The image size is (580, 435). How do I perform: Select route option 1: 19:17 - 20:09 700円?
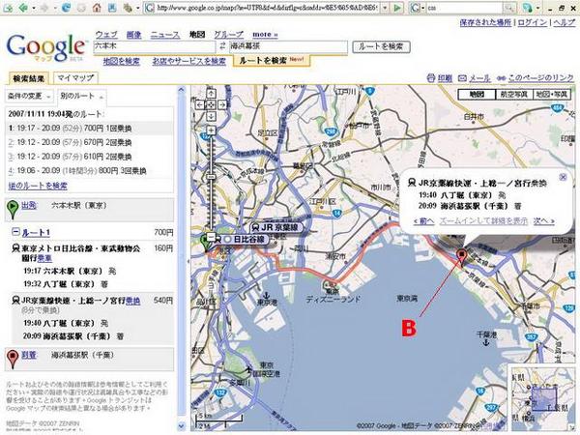click(x=90, y=128)
